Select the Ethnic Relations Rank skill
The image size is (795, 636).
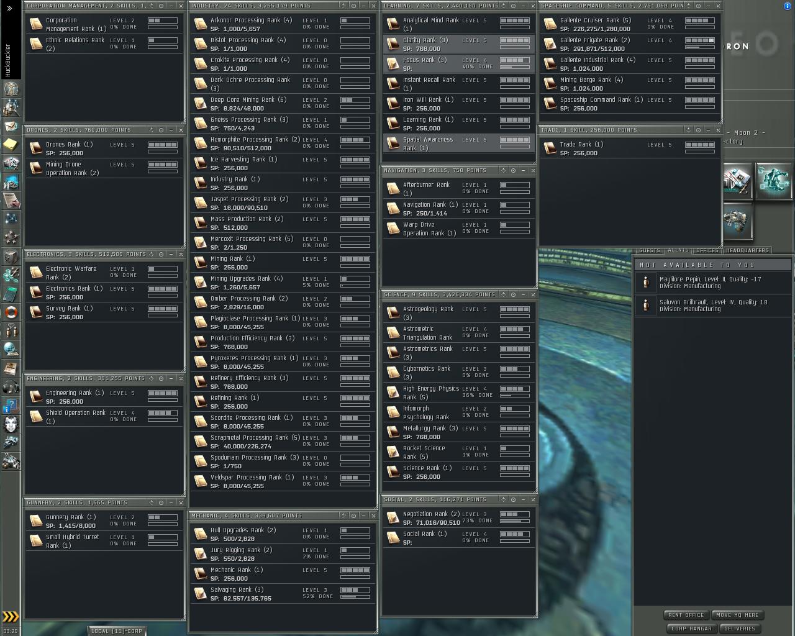104,43
